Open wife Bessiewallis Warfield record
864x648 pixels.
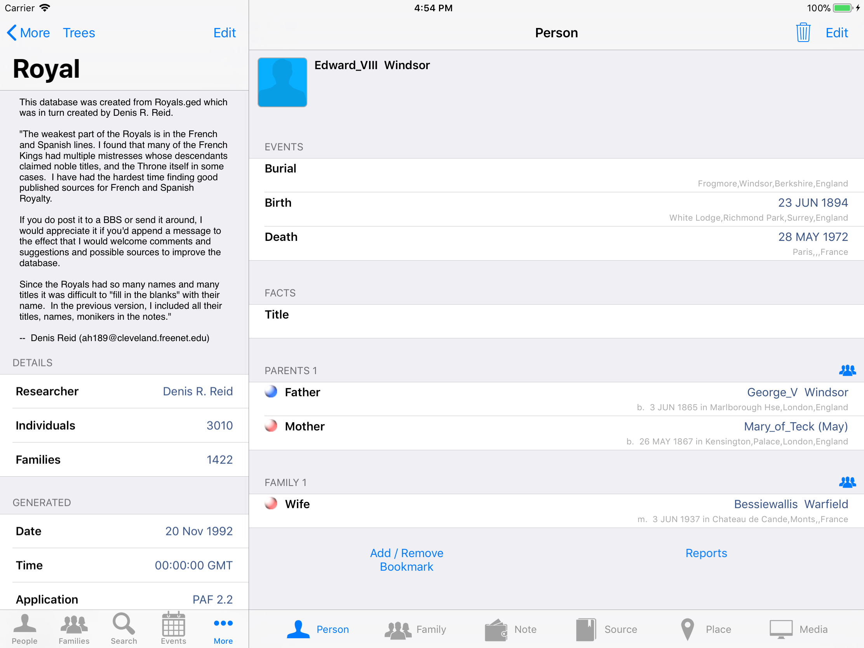point(791,504)
